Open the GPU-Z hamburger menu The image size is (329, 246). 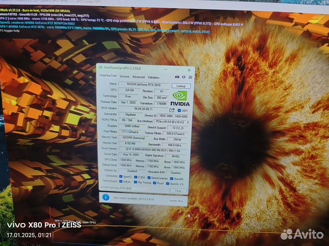(190, 77)
